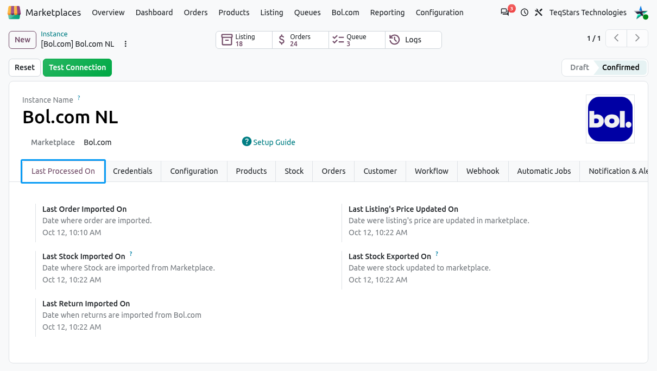657x371 pixels.
Task: Select the Confirmed status
Action: (621, 67)
